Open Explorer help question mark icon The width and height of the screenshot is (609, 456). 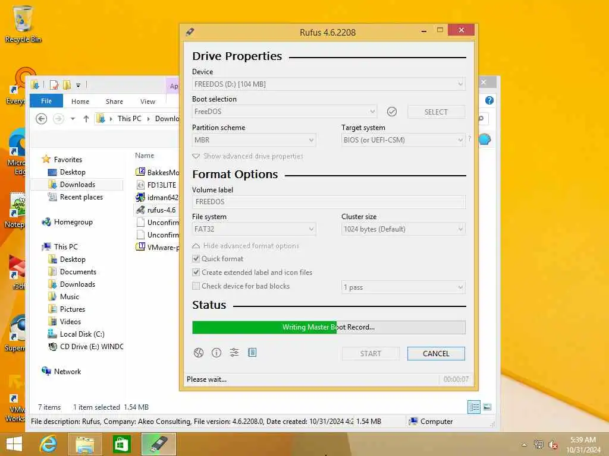pyautogui.click(x=489, y=100)
